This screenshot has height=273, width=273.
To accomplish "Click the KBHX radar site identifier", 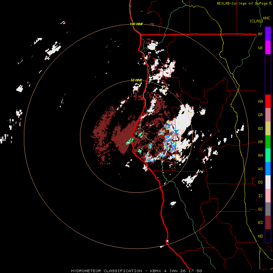I will pos(156,271).
